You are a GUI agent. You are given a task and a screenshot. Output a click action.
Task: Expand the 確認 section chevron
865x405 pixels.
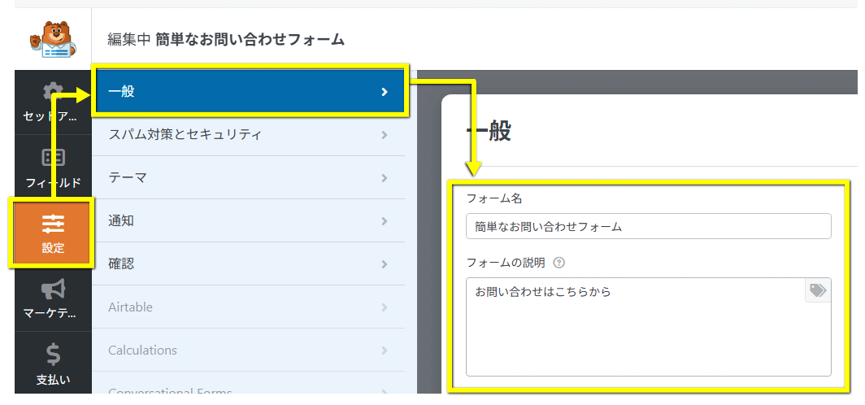coord(385,263)
